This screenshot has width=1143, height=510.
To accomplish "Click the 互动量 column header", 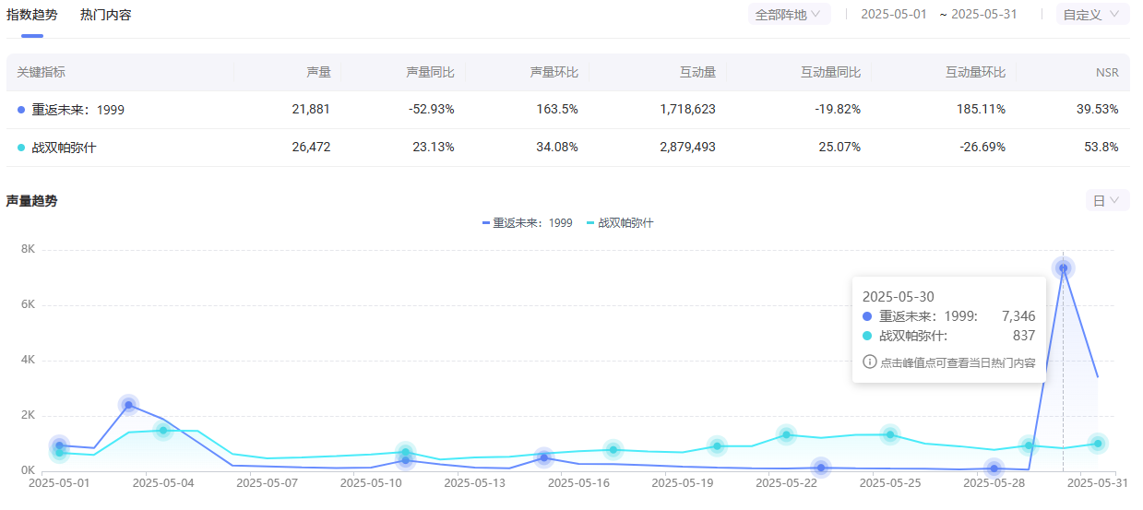I will [697, 72].
